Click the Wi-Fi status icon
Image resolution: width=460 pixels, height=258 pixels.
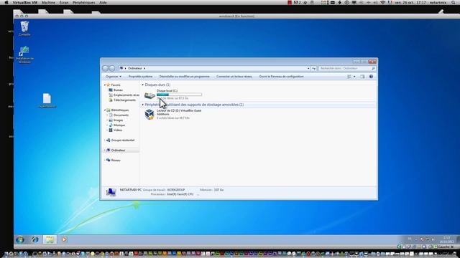382,2
